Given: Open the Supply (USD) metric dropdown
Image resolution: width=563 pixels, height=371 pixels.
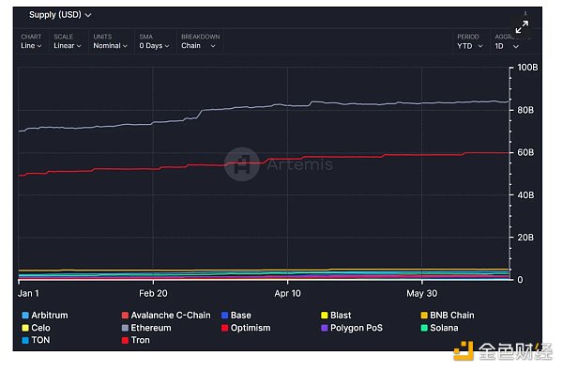Looking at the screenshot, I should tap(60, 15).
